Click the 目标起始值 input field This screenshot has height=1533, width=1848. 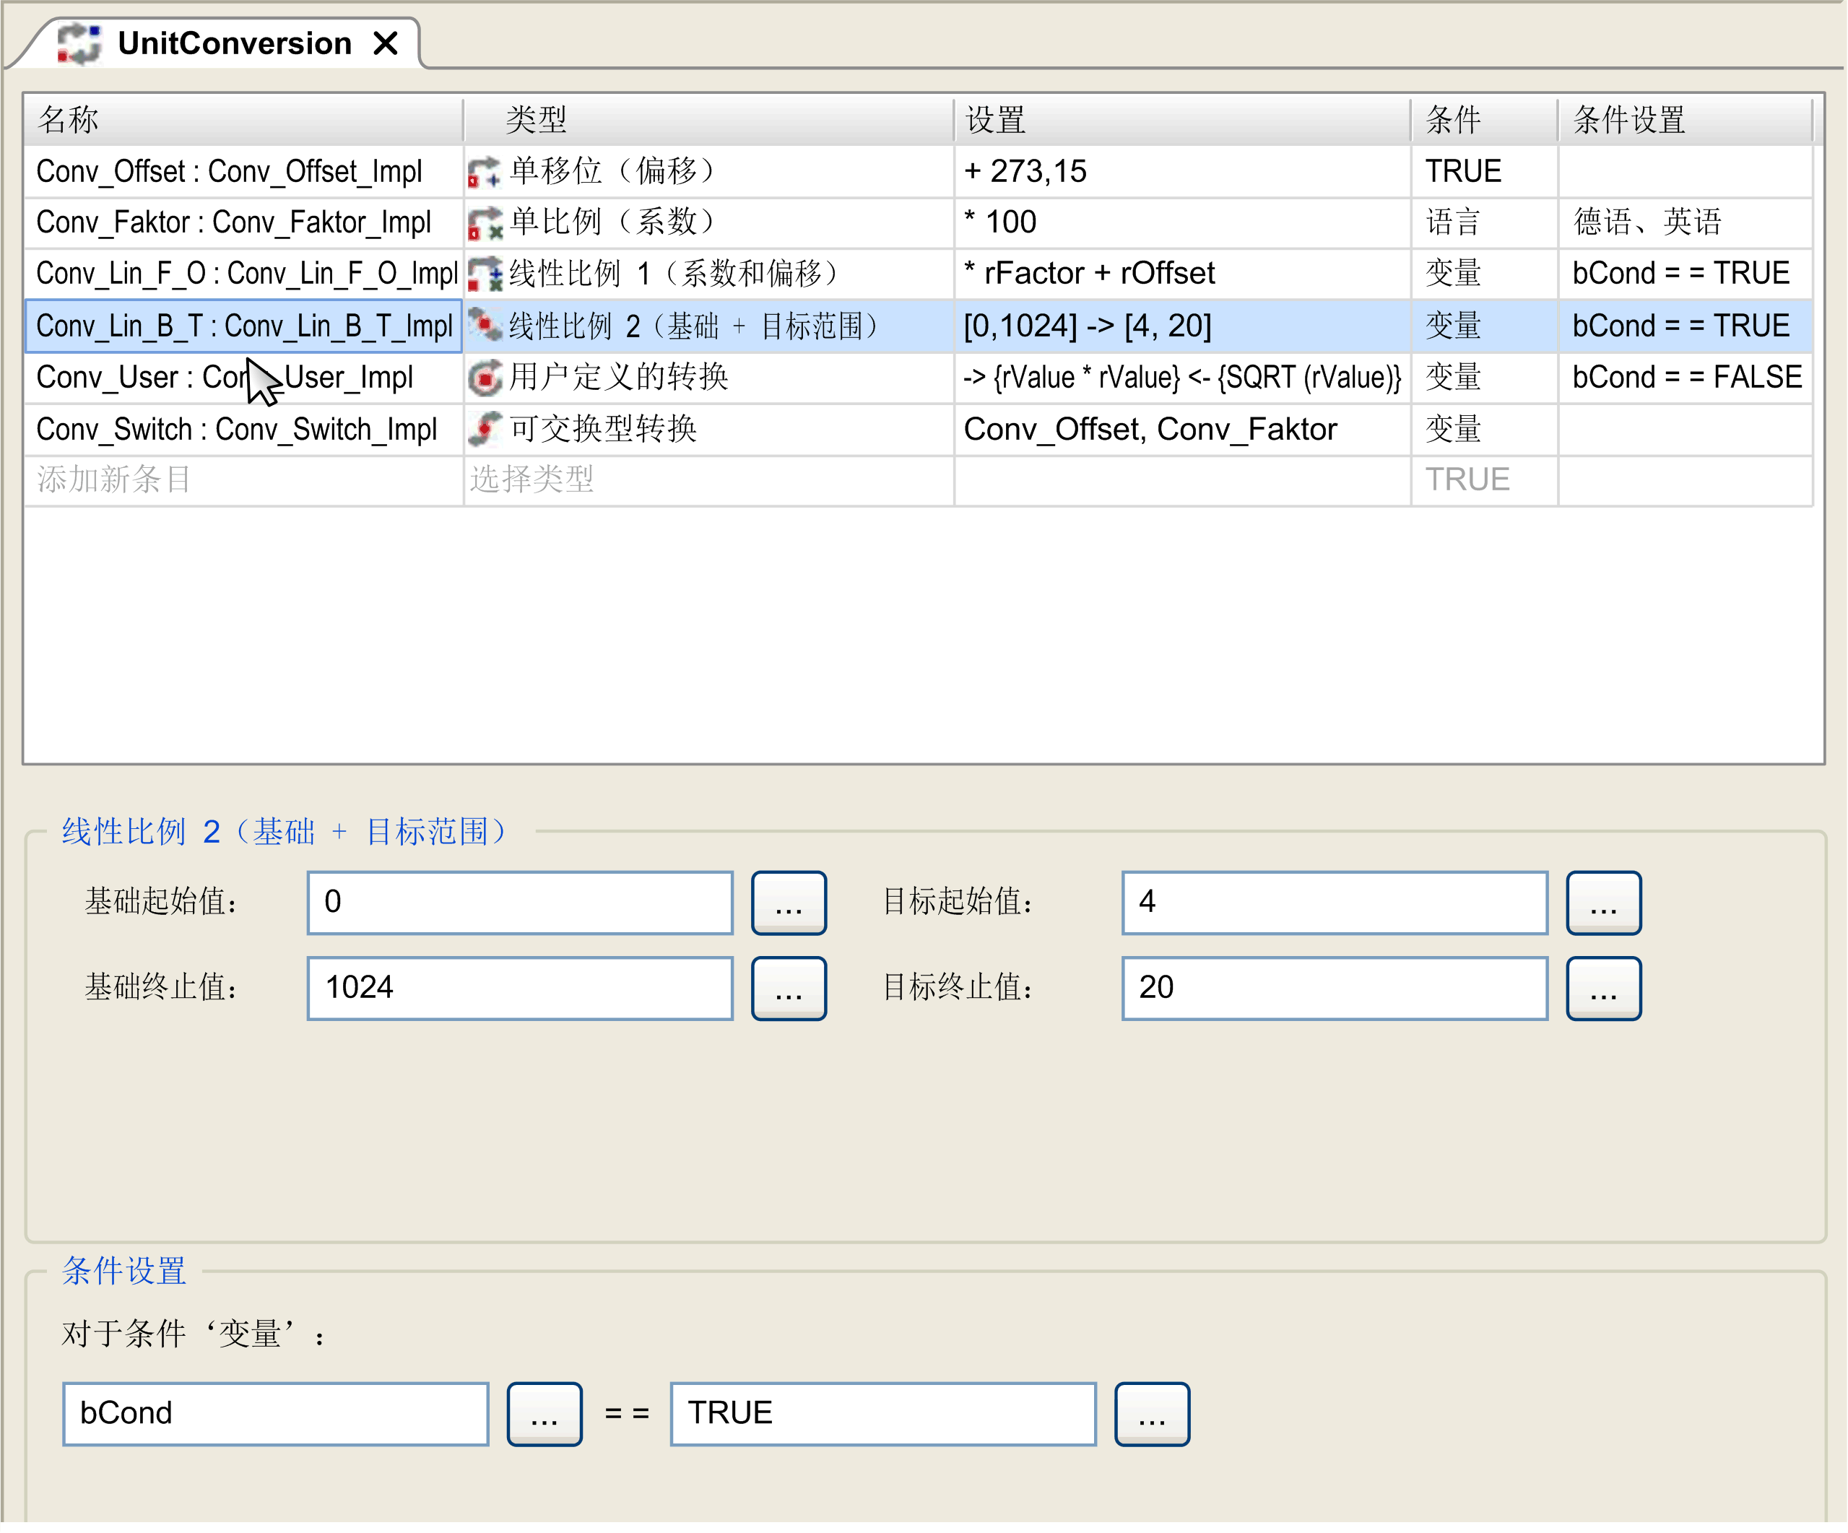(x=1335, y=903)
